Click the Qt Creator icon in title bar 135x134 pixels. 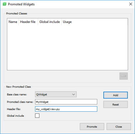click(5, 4)
